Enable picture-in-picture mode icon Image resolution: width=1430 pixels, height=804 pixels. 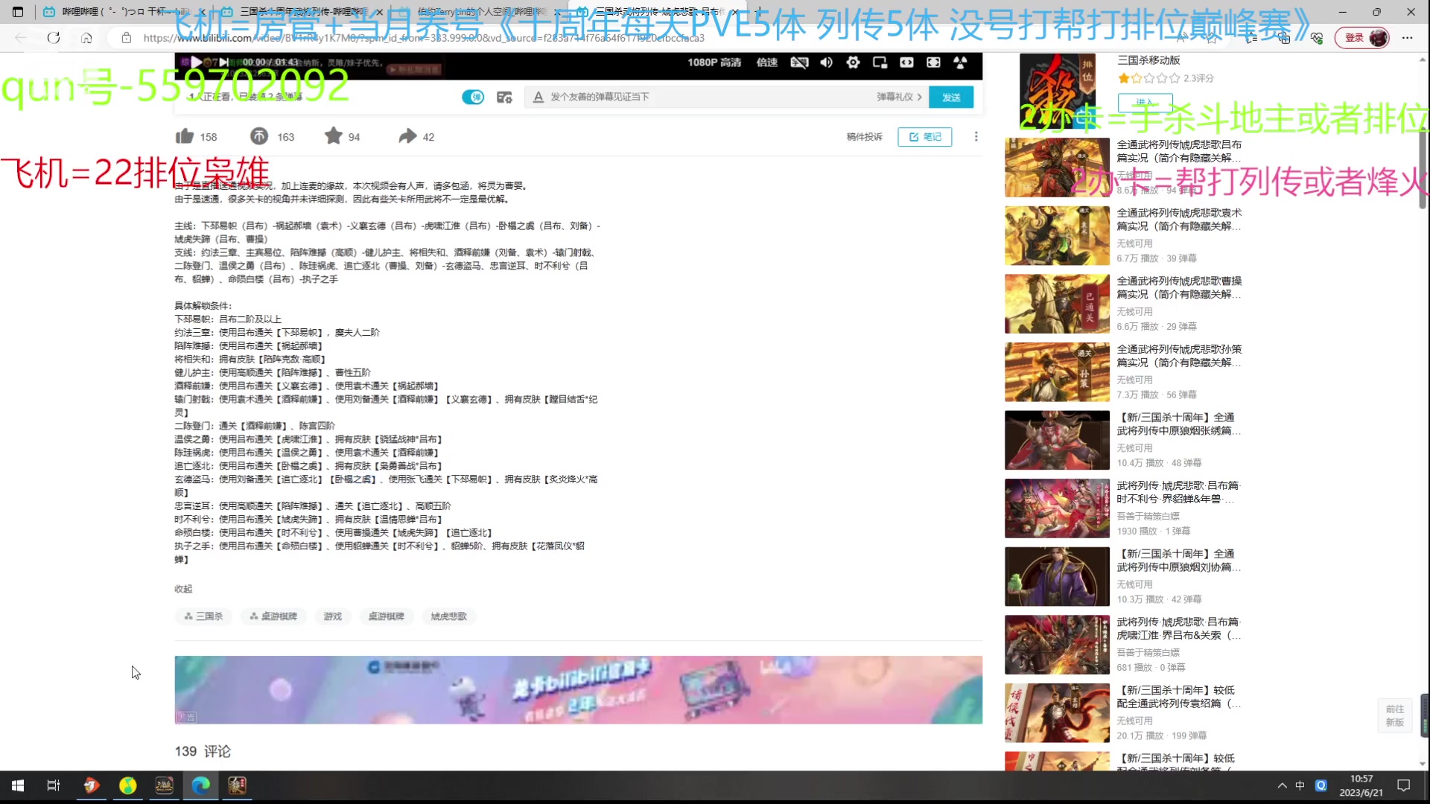click(880, 63)
